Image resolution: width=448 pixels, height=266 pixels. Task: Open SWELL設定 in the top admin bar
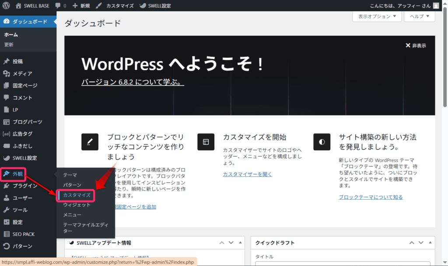155,6
